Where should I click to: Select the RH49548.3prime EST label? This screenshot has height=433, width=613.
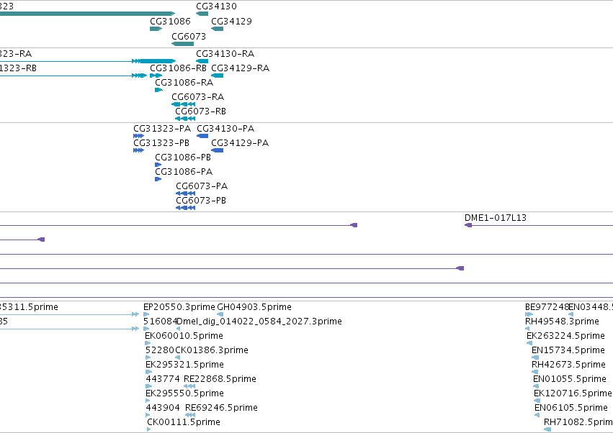point(562,322)
